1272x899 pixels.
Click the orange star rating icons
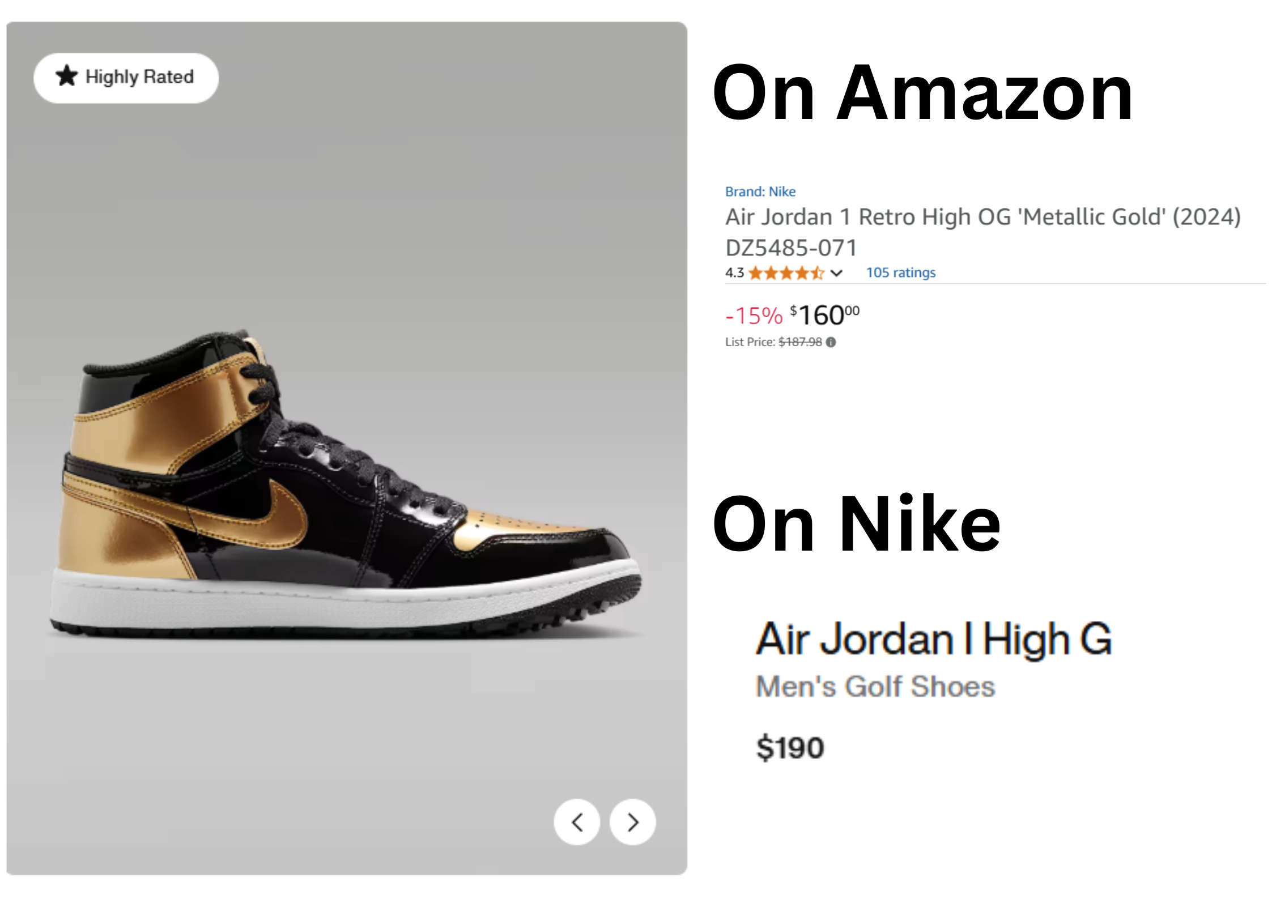pos(786,274)
